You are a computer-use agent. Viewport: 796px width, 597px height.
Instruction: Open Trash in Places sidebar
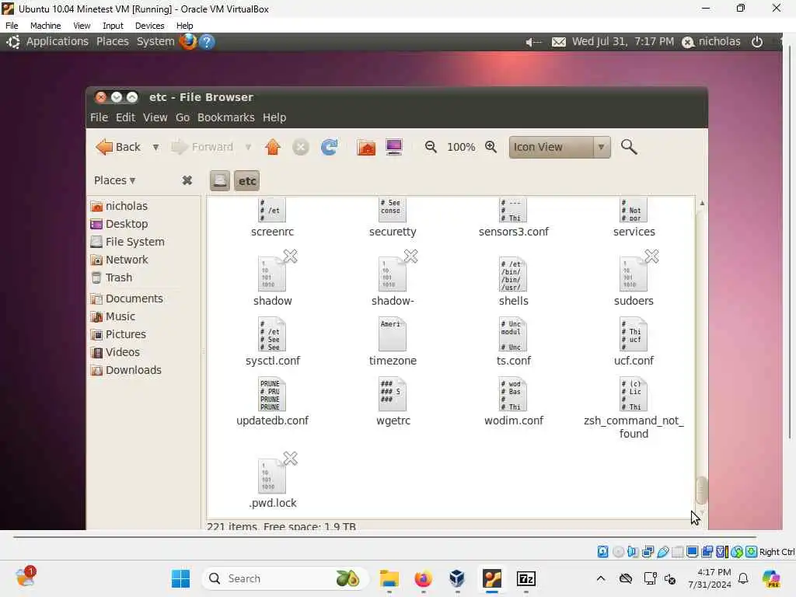112,278
